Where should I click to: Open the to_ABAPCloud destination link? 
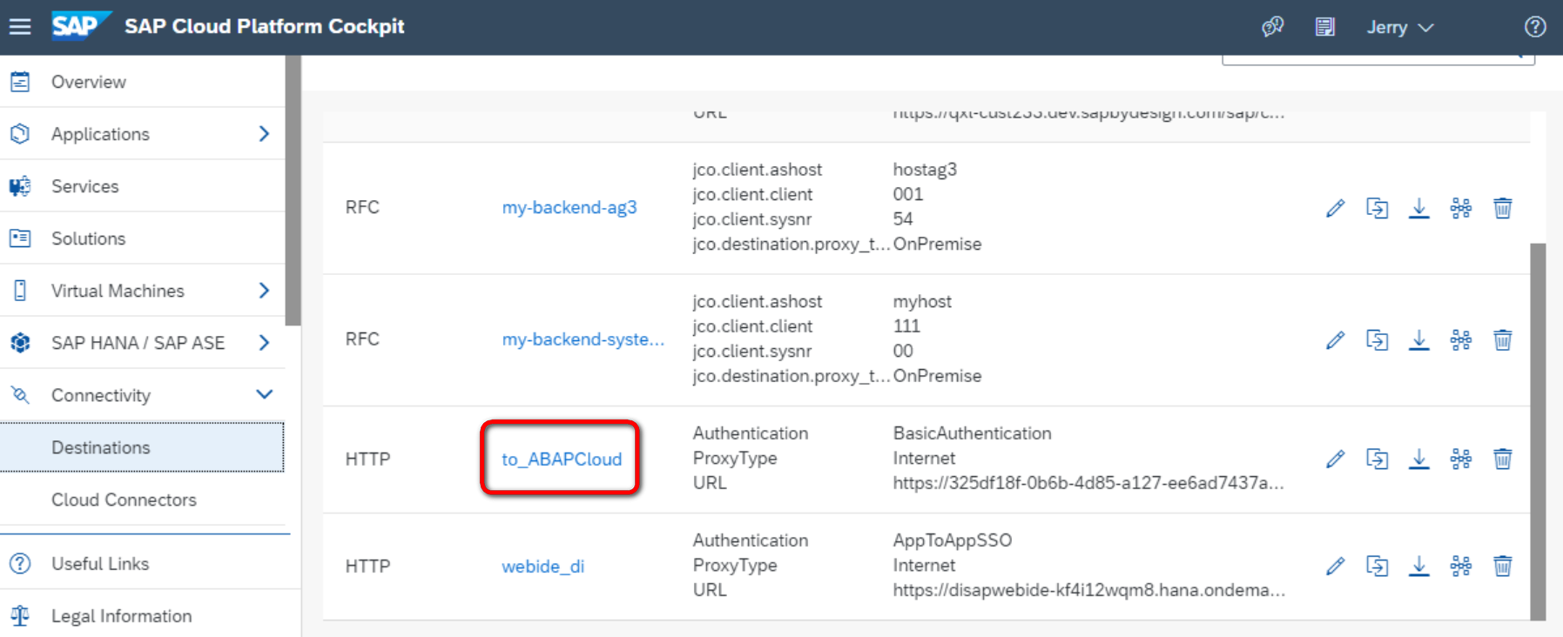pos(562,459)
